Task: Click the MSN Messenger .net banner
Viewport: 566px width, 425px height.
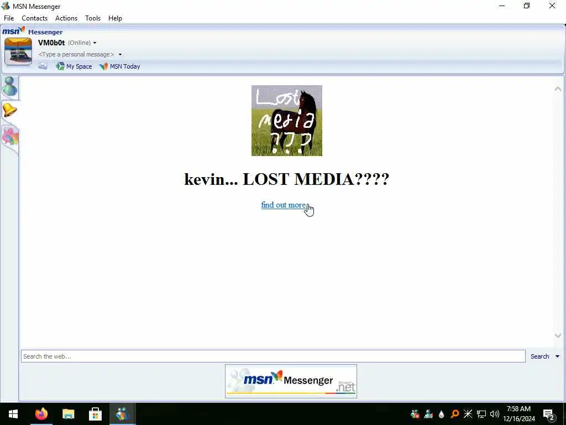Action: 291,381
